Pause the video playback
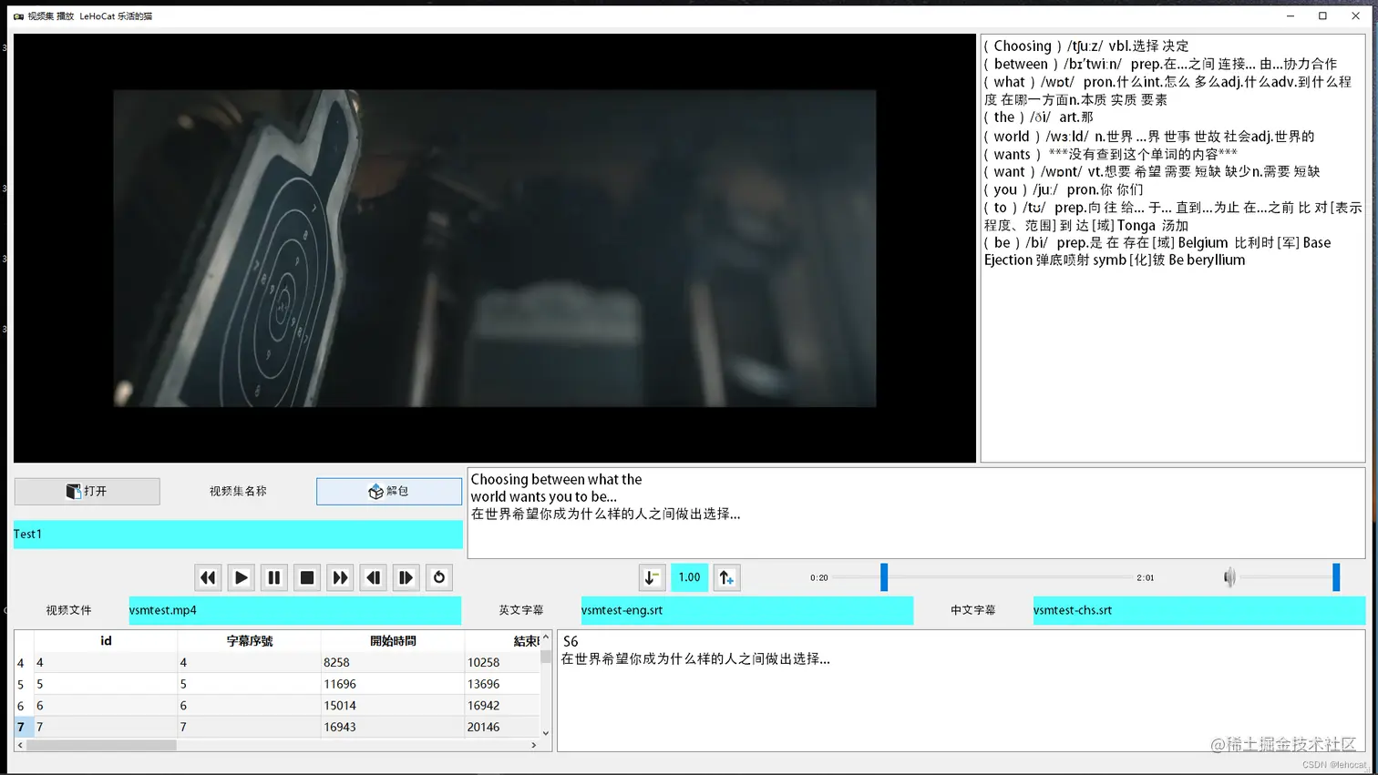1378x775 pixels. (273, 577)
